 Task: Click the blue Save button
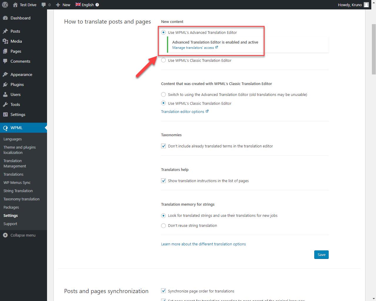pos(321,255)
